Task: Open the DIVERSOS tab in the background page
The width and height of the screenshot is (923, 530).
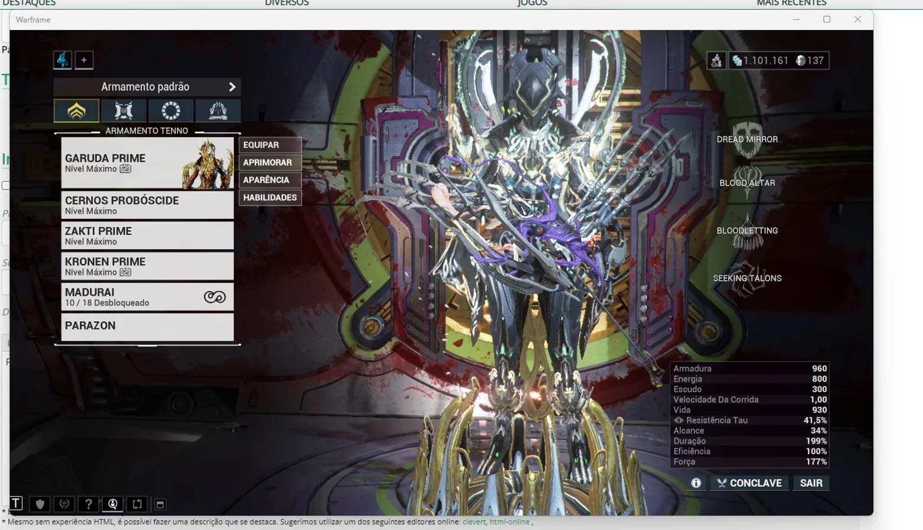Action: pyautogui.click(x=287, y=3)
